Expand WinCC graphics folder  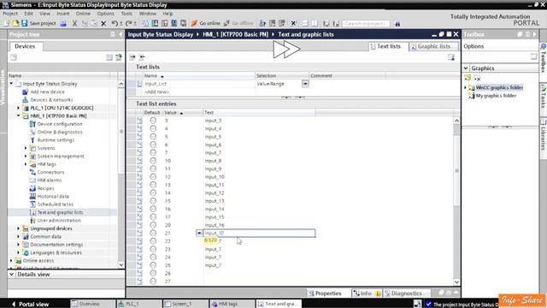[465, 87]
